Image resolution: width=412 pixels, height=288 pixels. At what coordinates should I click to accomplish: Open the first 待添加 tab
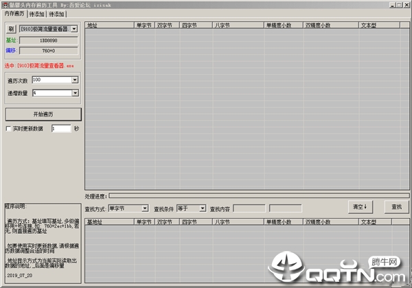point(36,14)
